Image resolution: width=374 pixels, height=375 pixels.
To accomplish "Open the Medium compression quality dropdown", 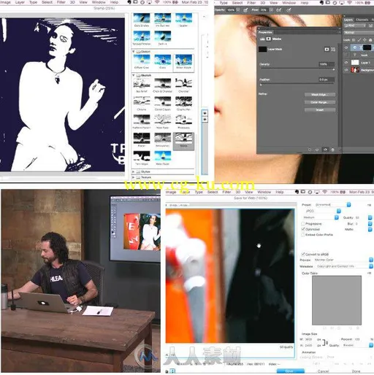I will pos(321,217).
